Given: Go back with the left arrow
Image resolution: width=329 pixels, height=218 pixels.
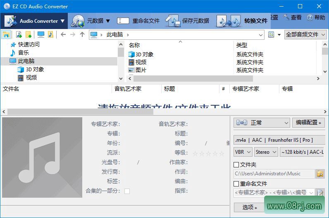Looking at the screenshot, I should [63, 34].
